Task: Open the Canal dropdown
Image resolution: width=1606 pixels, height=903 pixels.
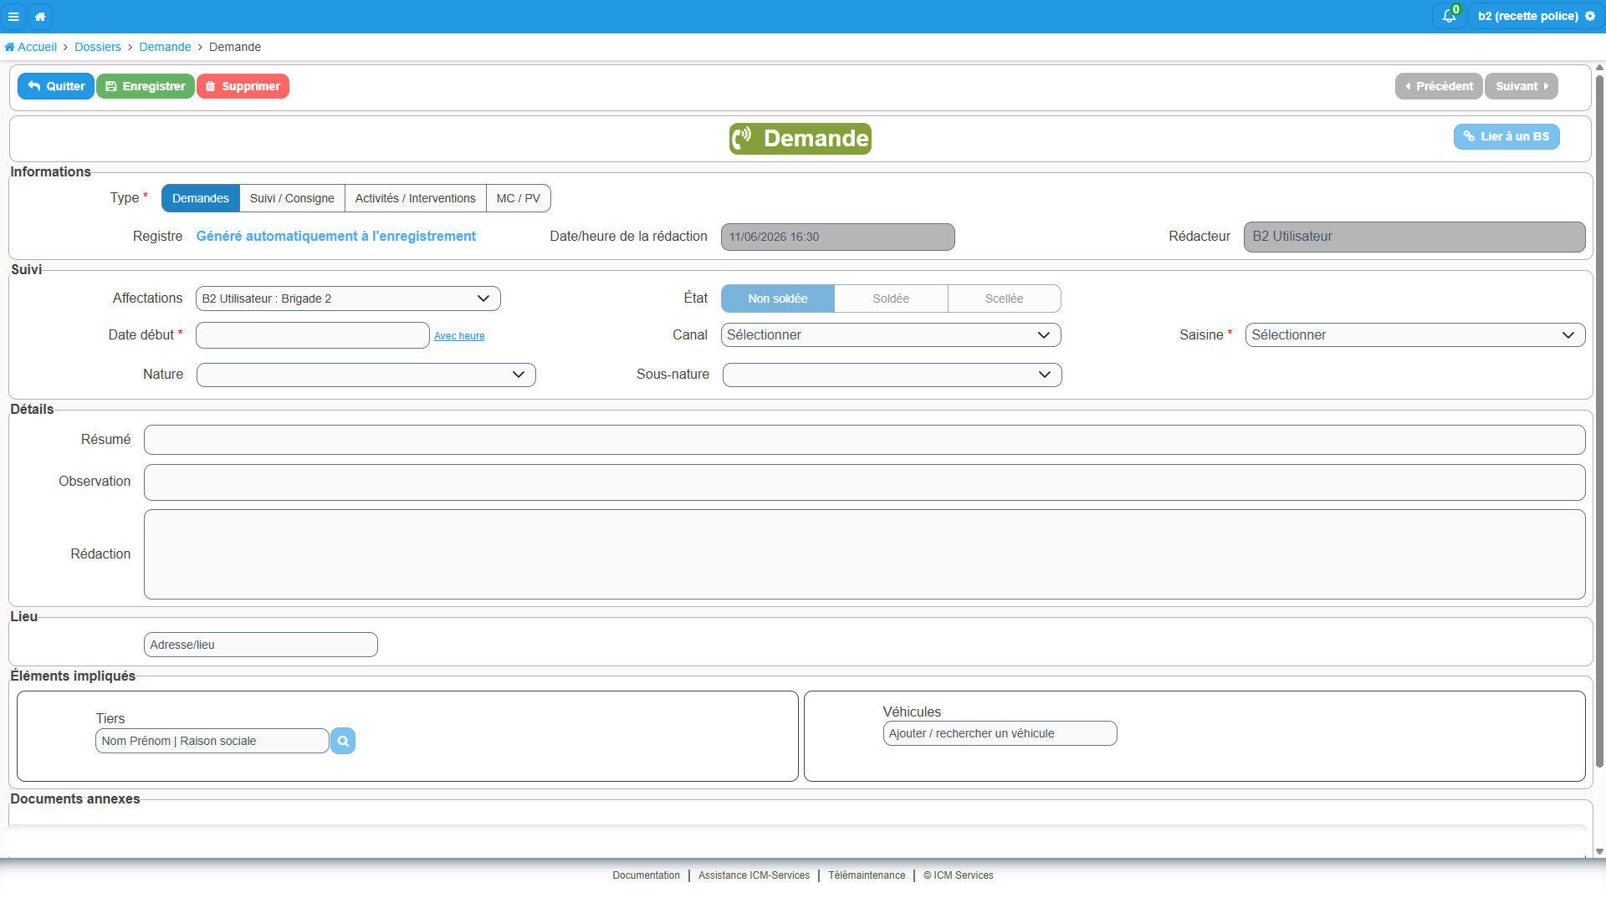Action: tap(891, 334)
